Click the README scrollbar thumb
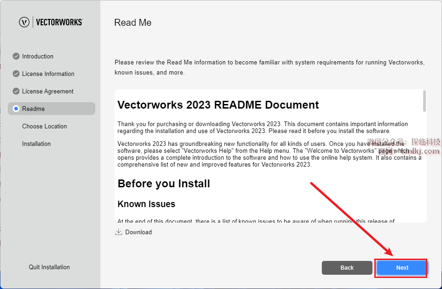Image resolution: width=442 pixels, height=289 pixels. point(424,101)
